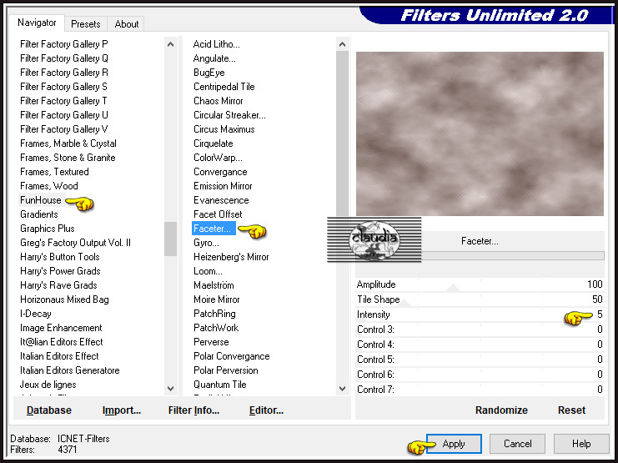Viewport: 618px width, 463px height.
Task: Select the Facet Offset filter
Action: click(x=218, y=214)
